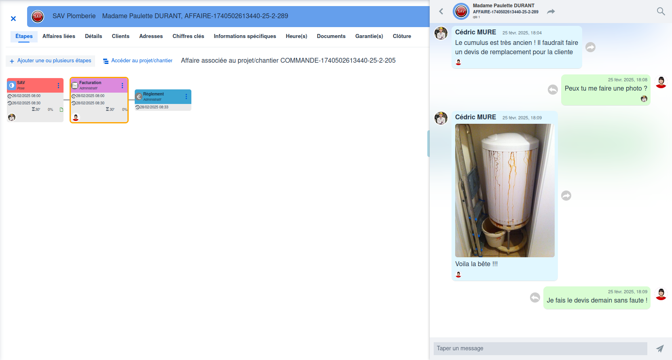Open the Facturation step three-dot menu
The width and height of the screenshot is (672, 360).
tap(122, 85)
